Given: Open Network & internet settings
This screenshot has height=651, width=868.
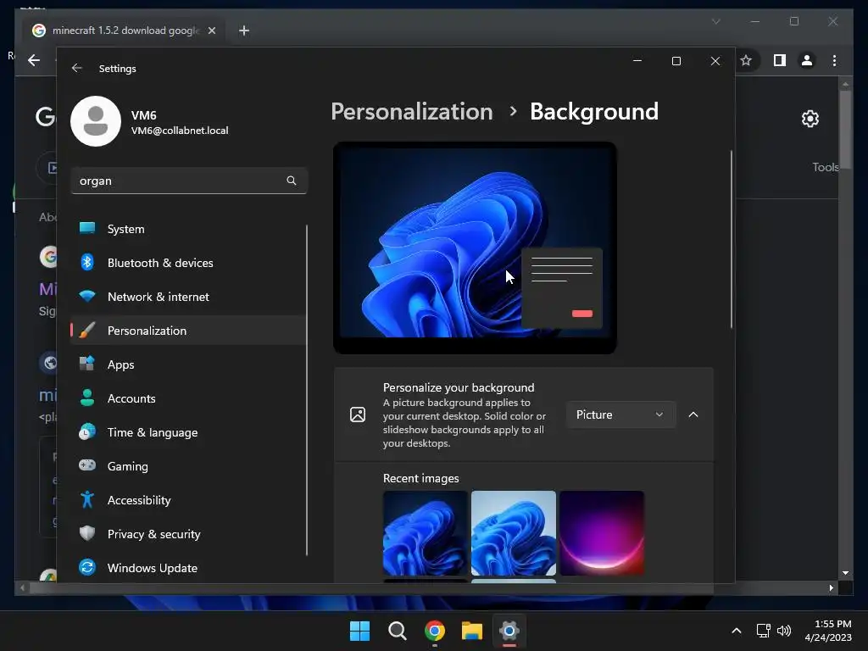Looking at the screenshot, I should pos(188,297).
